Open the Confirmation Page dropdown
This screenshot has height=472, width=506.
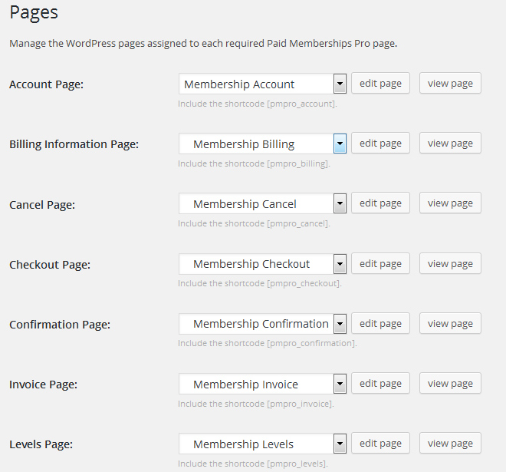click(262, 323)
